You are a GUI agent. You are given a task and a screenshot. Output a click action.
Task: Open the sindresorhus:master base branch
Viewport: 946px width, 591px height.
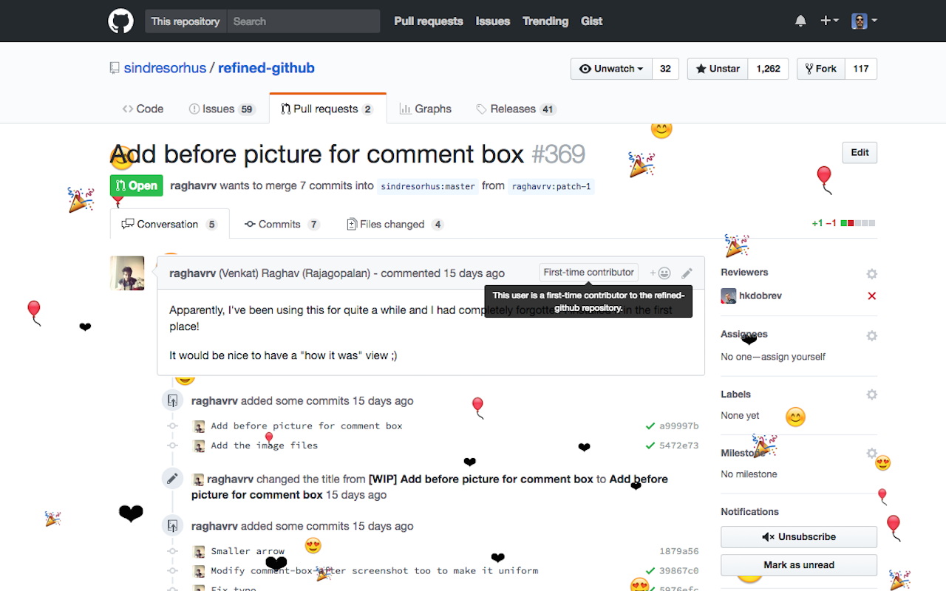428,186
